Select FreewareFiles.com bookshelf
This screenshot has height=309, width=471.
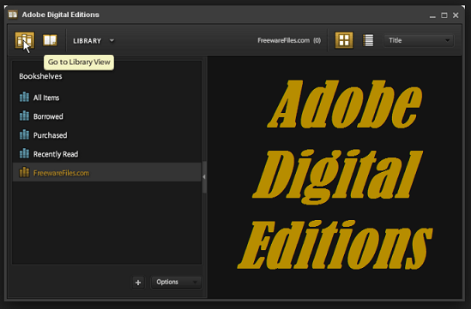click(107, 172)
